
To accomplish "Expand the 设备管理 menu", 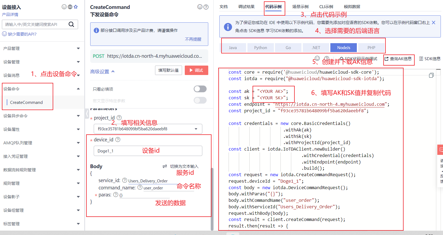I will click(x=42, y=62).
